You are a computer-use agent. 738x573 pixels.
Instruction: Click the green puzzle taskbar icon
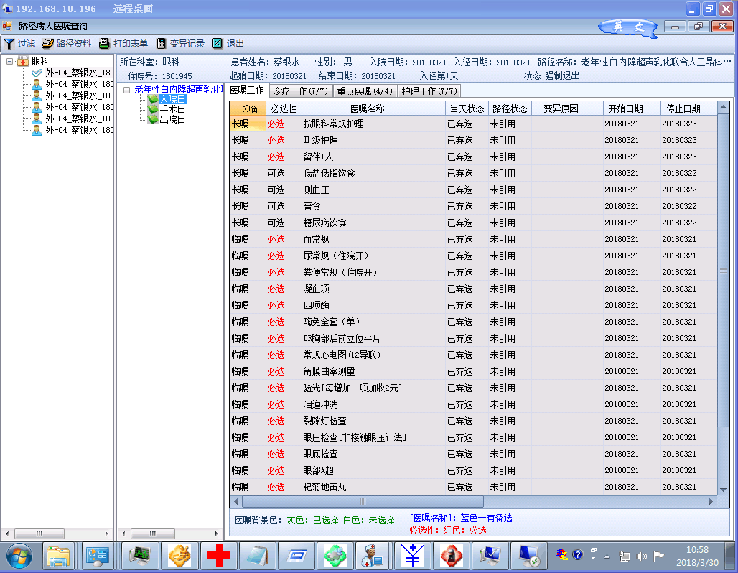335,556
